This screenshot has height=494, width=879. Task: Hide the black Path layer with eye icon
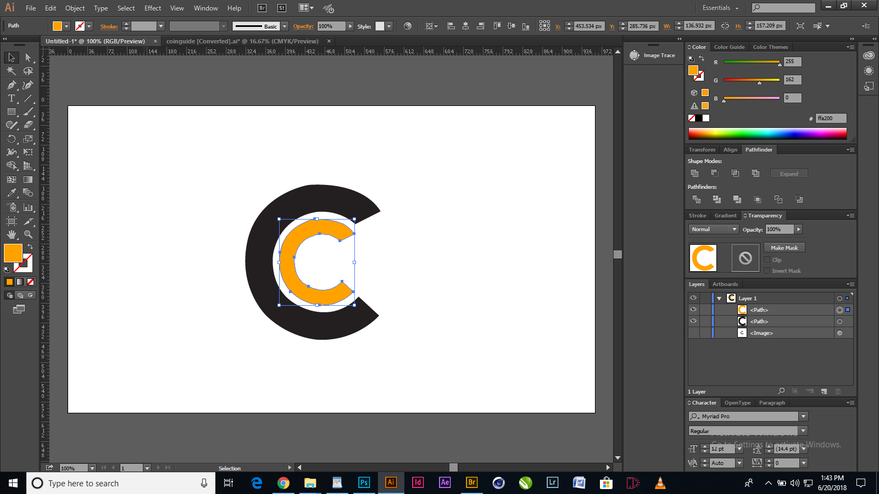point(693,321)
